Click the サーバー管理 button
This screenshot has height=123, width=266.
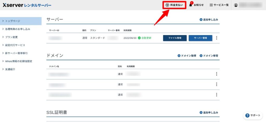click(200, 38)
